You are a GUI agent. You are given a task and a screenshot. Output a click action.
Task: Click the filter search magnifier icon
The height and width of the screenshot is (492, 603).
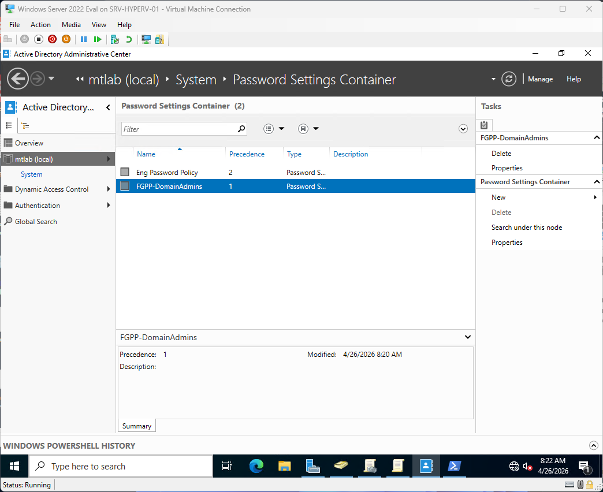click(x=241, y=129)
